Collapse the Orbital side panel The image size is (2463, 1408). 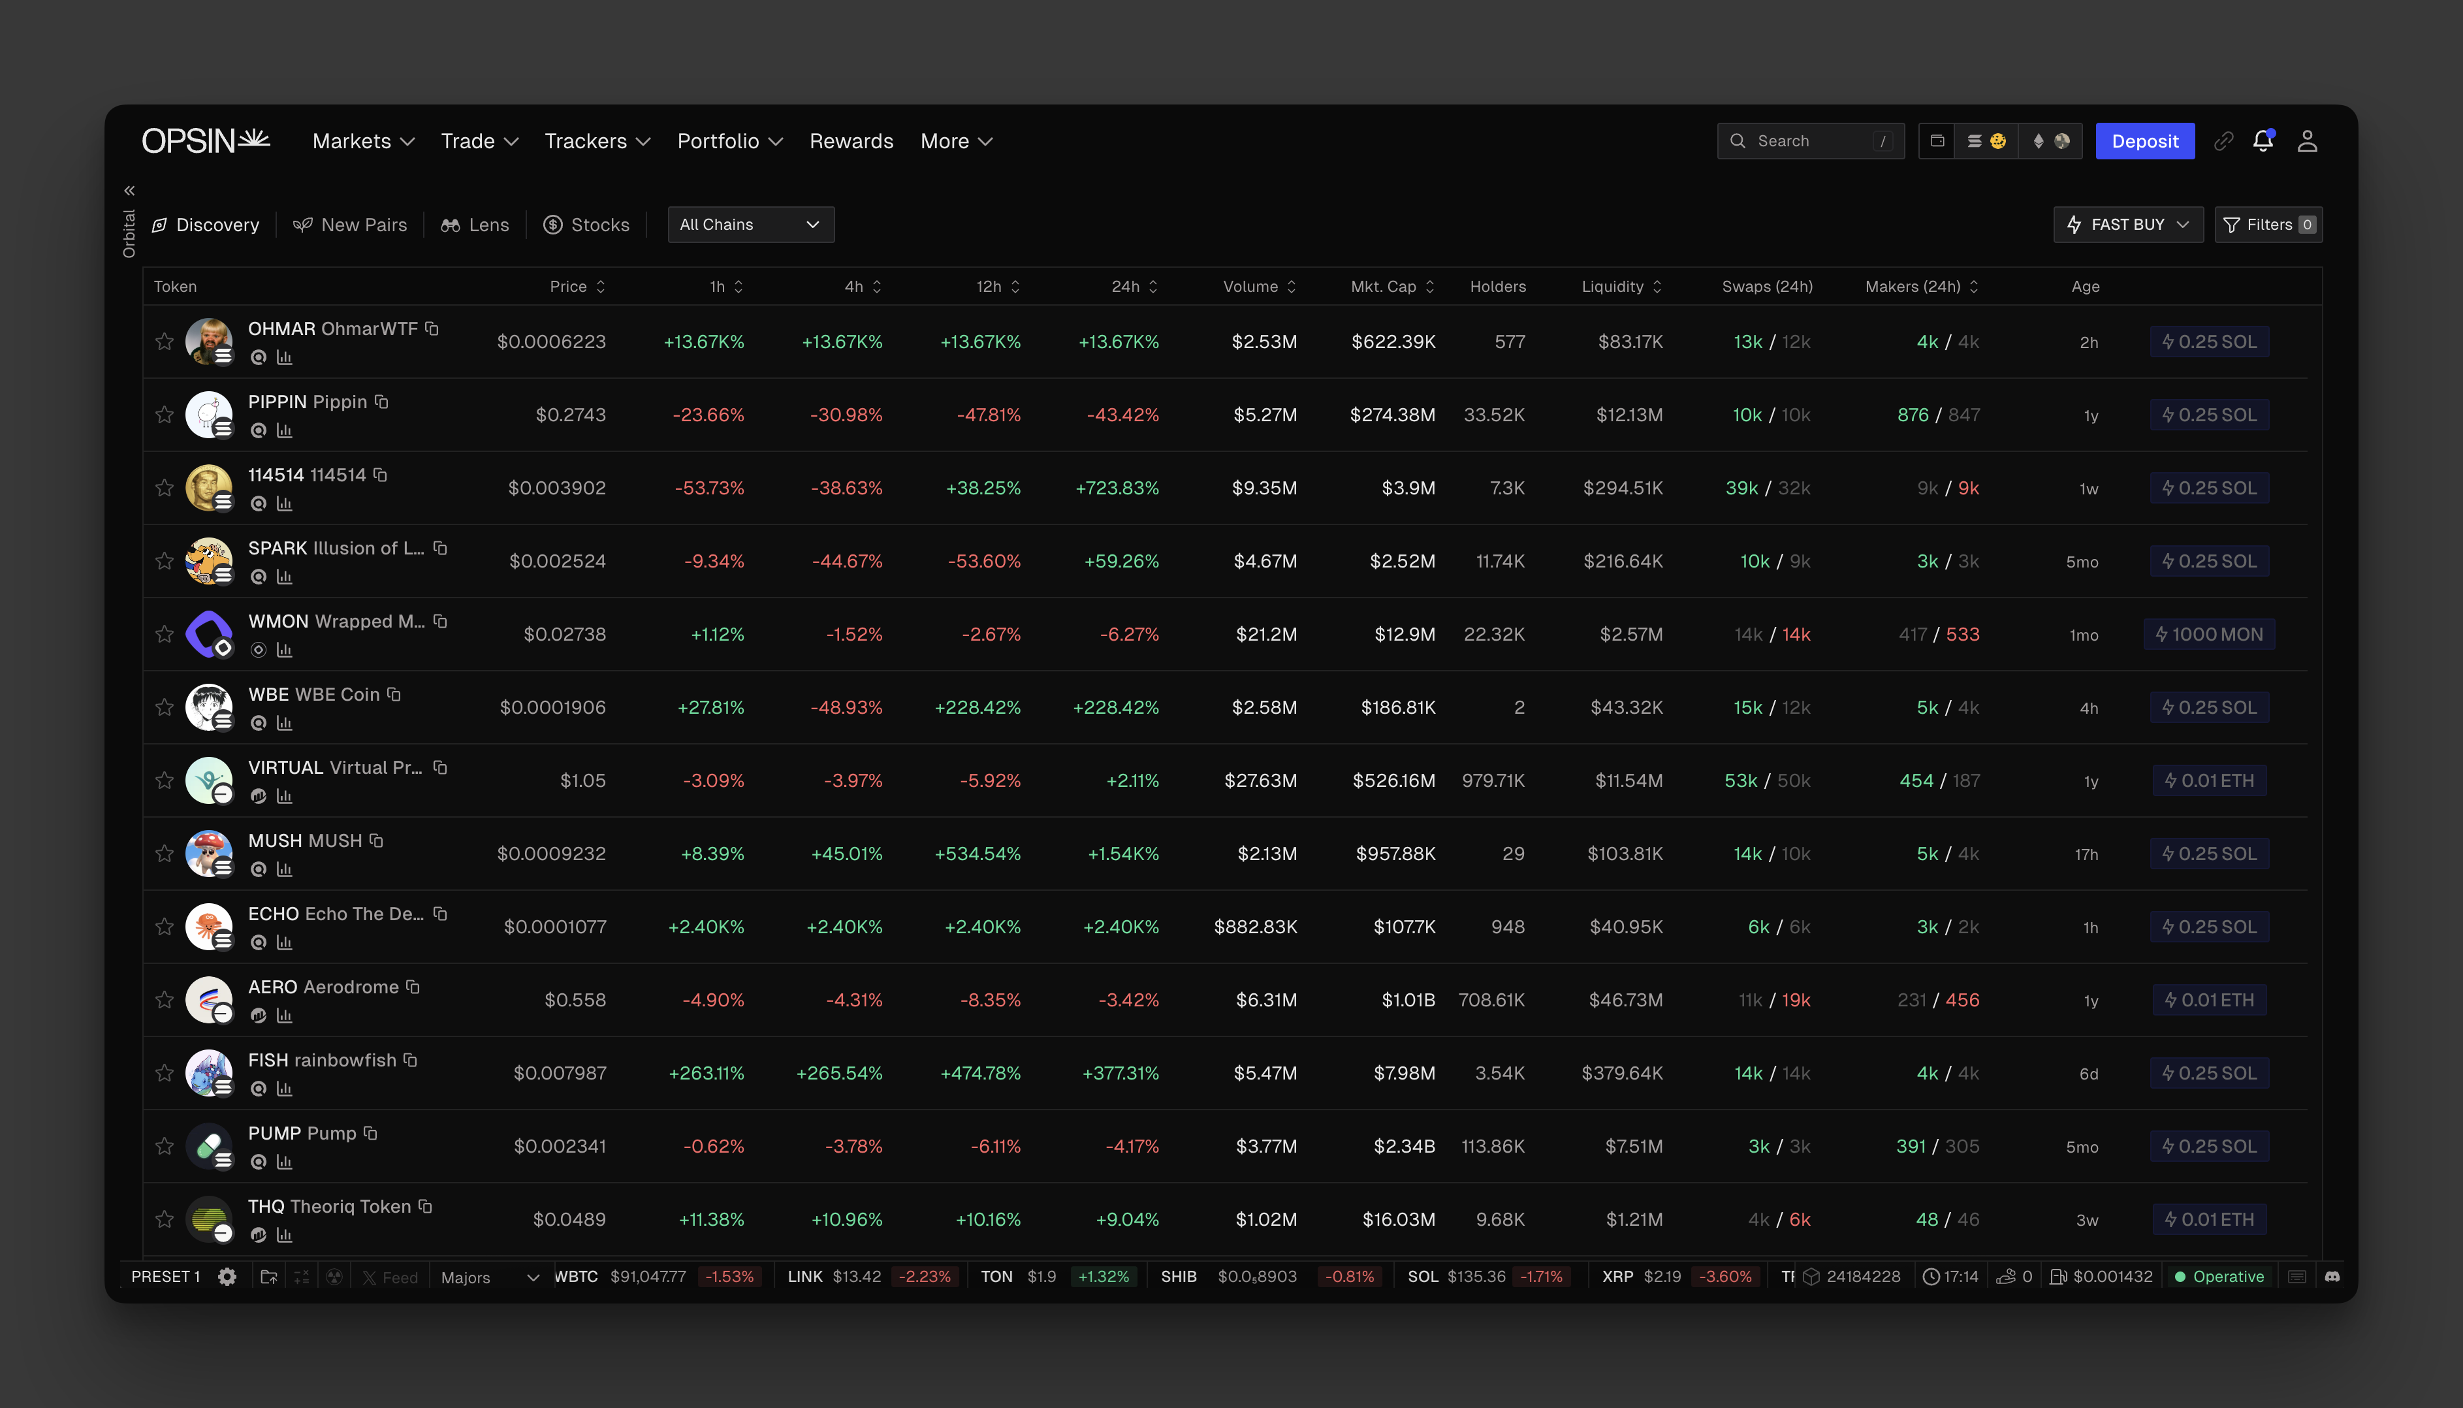(x=129, y=191)
